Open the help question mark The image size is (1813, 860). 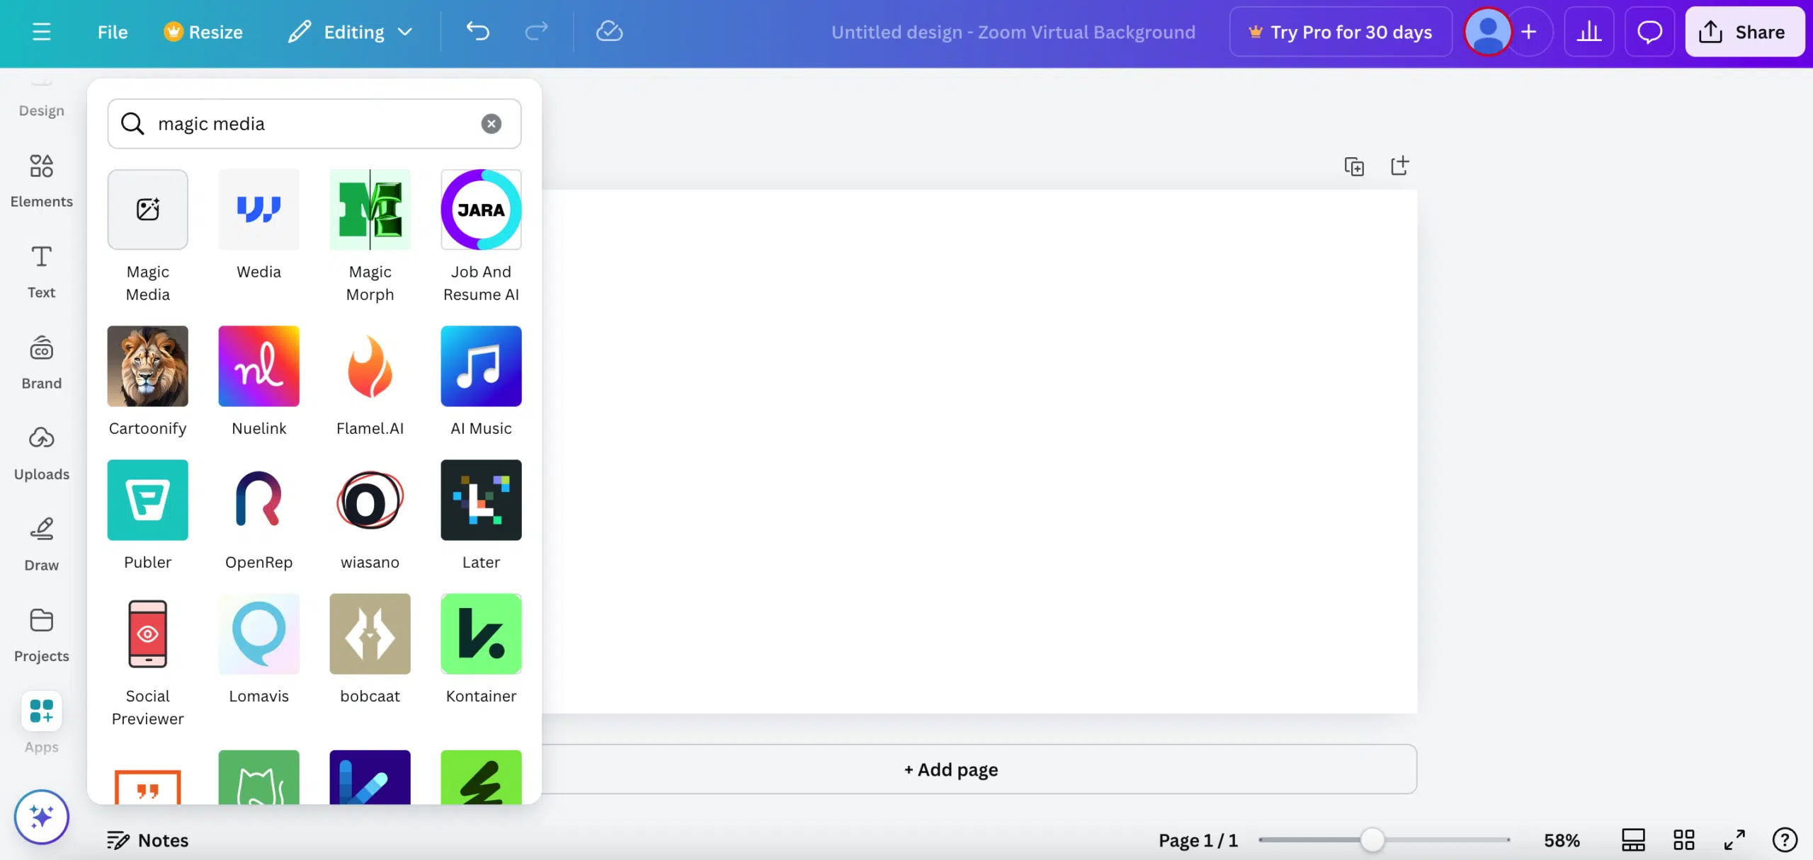tap(1785, 840)
